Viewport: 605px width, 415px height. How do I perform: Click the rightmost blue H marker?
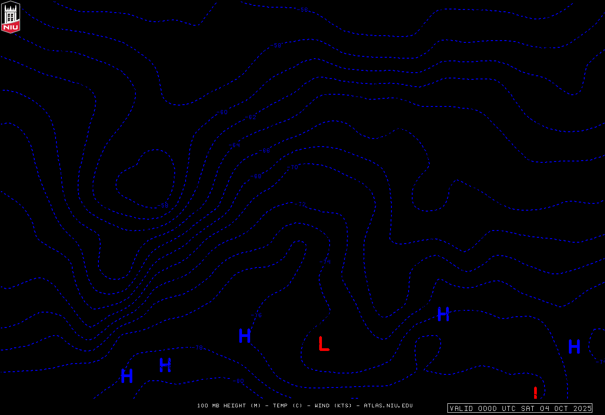coord(574,346)
